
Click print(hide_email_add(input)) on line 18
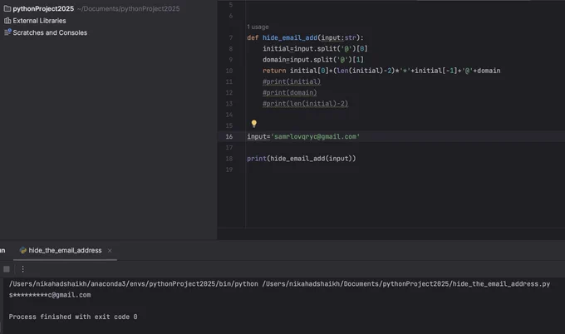302,159
